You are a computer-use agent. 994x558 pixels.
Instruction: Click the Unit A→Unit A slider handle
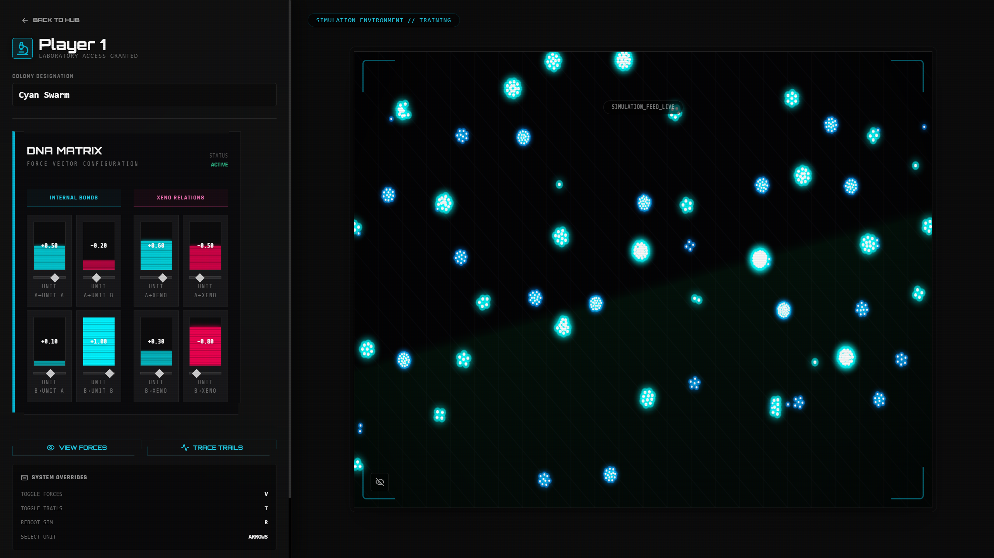click(55, 277)
